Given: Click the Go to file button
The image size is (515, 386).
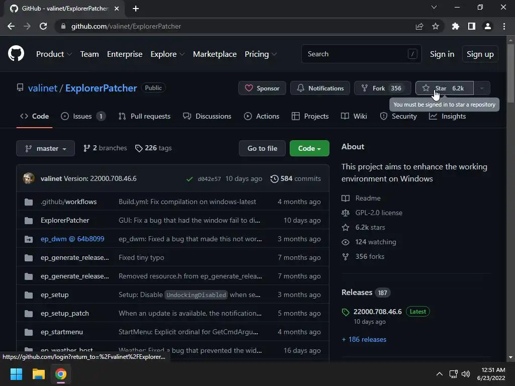Looking at the screenshot, I should 262,148.
